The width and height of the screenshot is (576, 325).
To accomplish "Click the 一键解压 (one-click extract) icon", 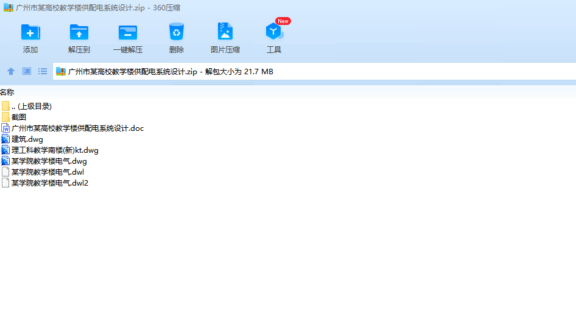I will pyautogui.click(x=128, y=32).
